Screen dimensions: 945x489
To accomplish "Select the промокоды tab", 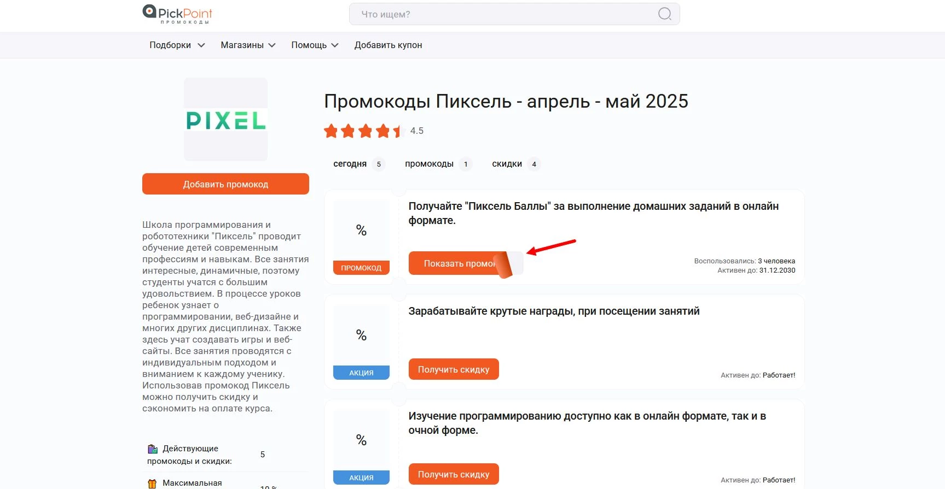I will pyautogui.click(x=438, y=164).
